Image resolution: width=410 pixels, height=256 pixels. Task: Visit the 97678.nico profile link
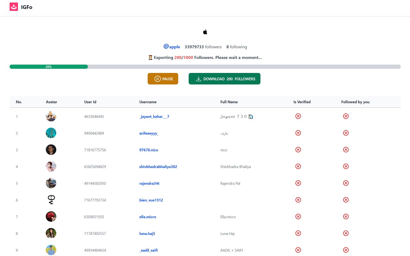coord(149,150)
